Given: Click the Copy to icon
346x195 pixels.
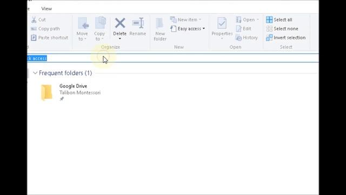Looking at the screenshot, I should [101, 23].
